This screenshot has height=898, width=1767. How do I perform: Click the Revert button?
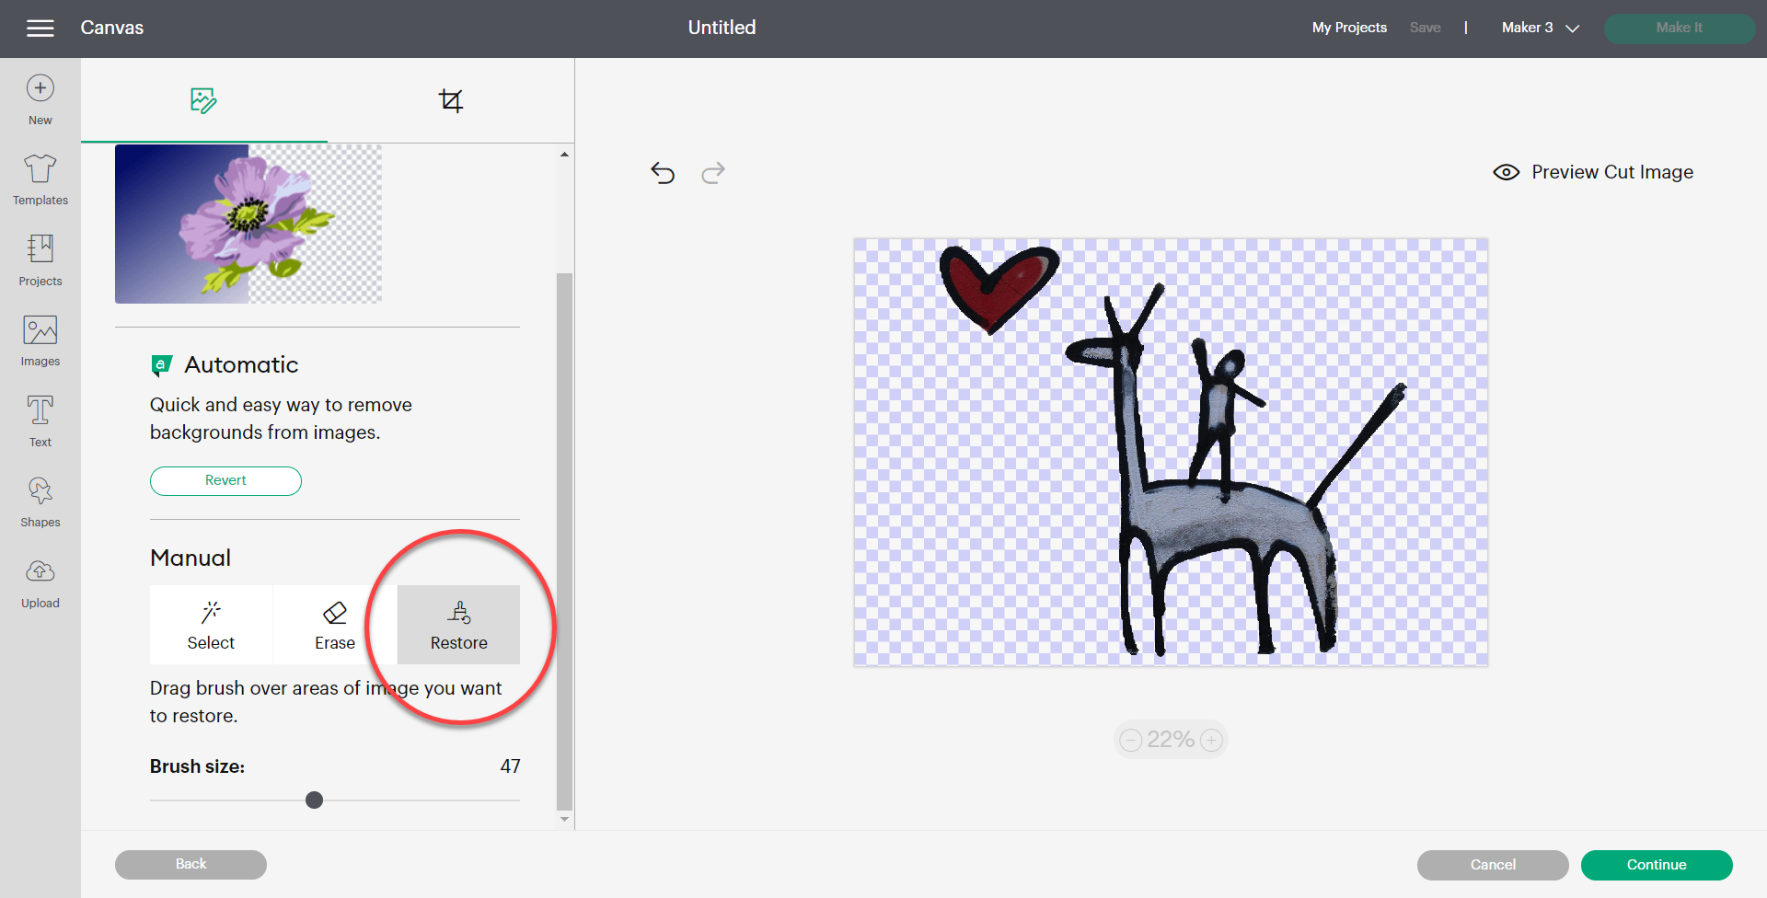click(225, 480)
